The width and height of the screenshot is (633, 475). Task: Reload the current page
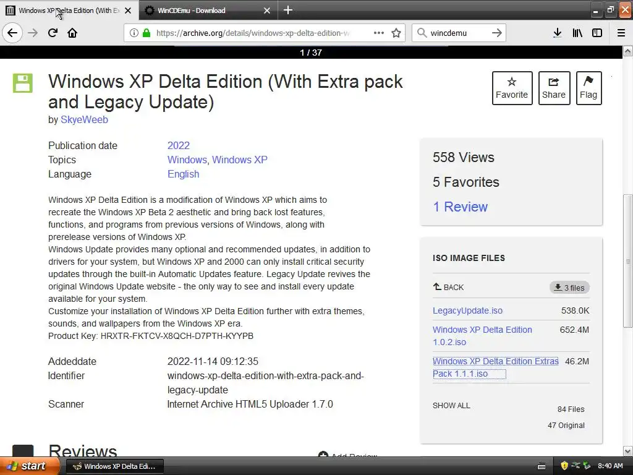(x=53, y=33)
